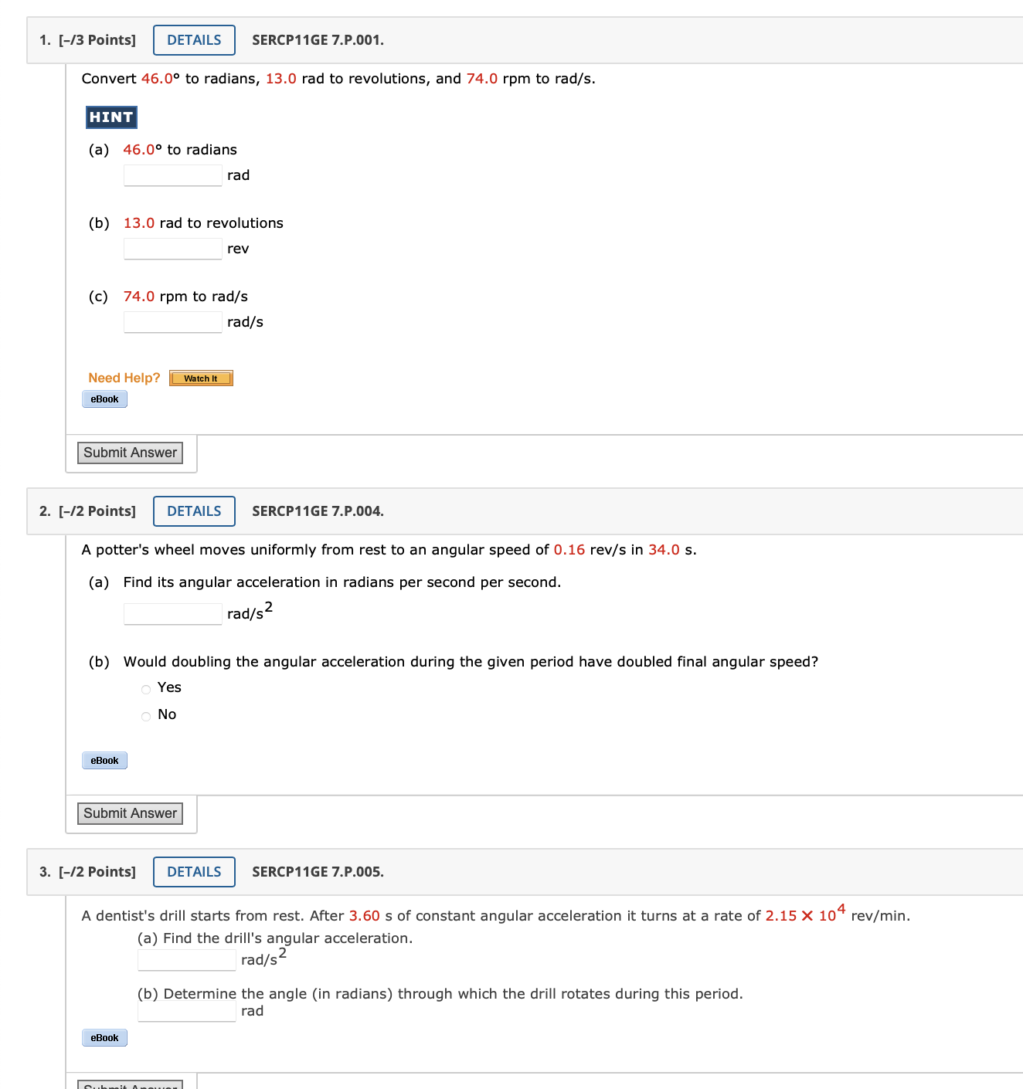Click the angular acceleration rad/s² field
Screen dimensions: 1023x1089
[172, 614]
